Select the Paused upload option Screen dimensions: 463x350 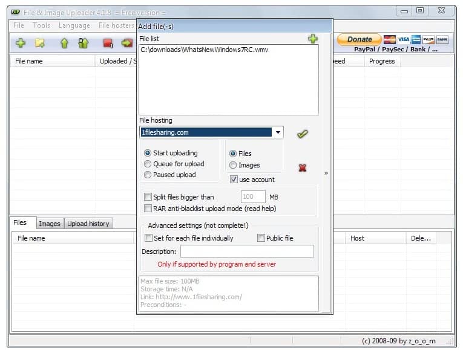point(148,175)
